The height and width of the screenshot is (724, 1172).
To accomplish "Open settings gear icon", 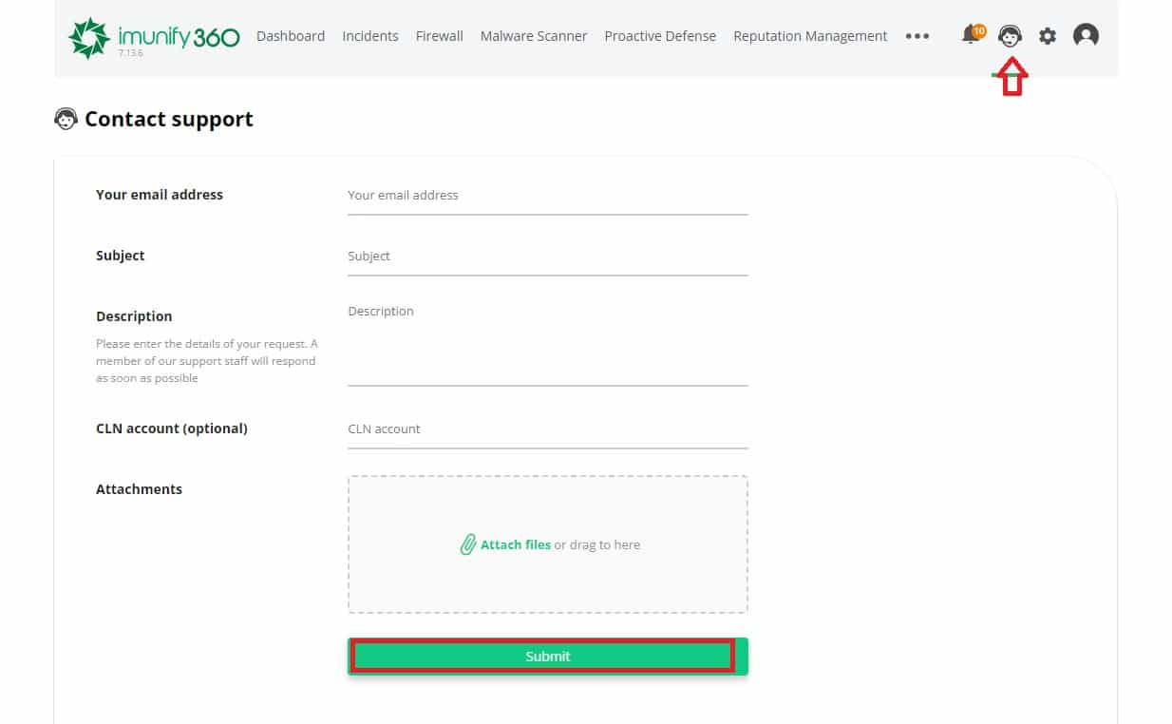I will point(1047,36).
